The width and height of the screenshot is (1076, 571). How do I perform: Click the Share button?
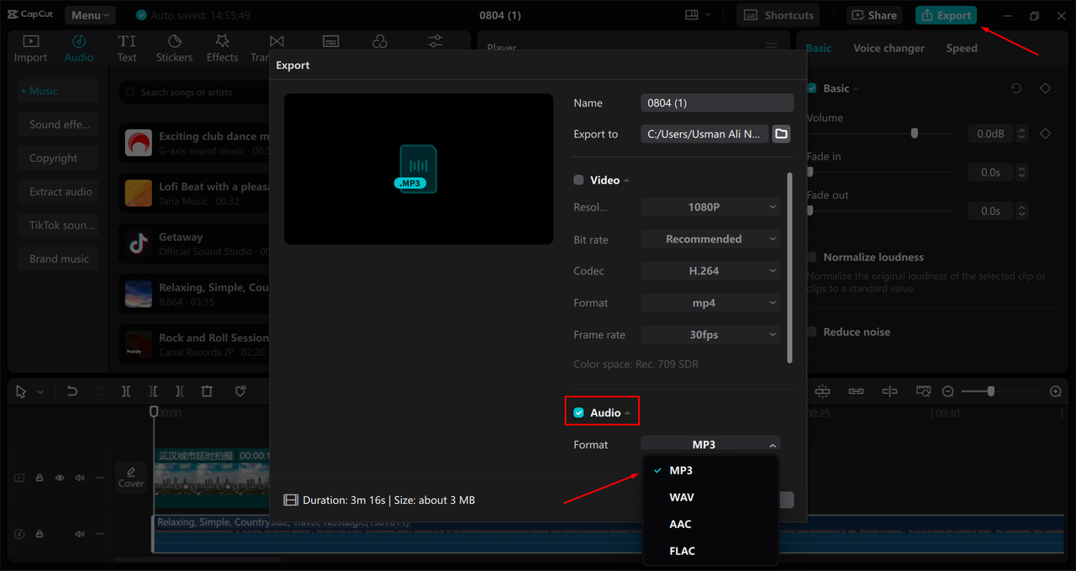click(x=873, y=15)
